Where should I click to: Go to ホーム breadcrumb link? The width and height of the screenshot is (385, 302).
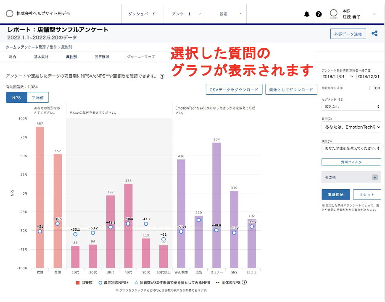click(x=11, y=47)
